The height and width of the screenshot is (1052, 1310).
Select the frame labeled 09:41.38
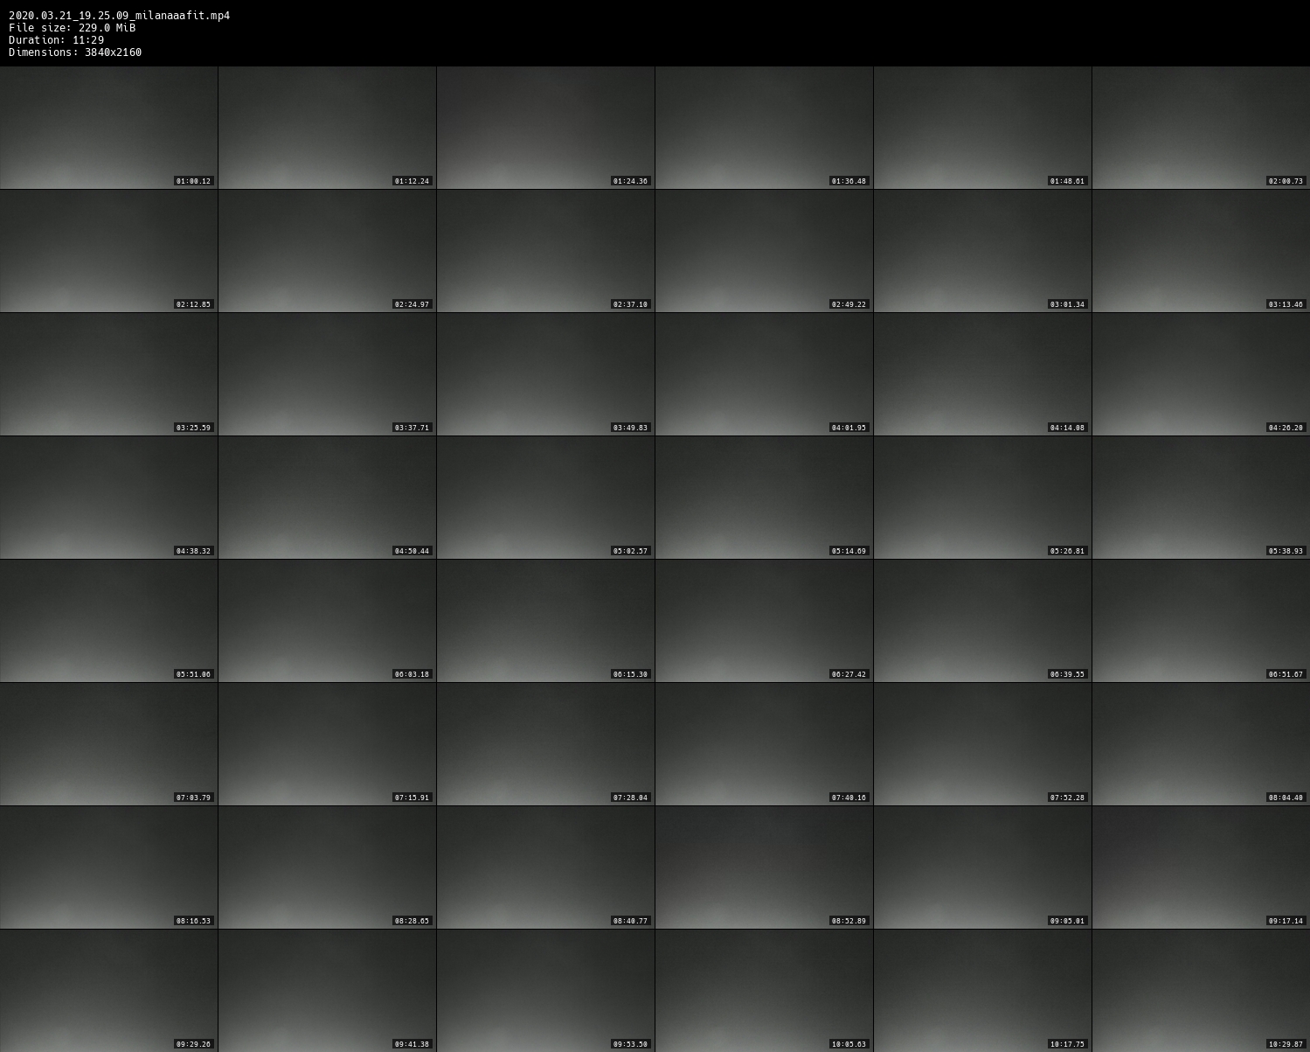click(327, 991)
